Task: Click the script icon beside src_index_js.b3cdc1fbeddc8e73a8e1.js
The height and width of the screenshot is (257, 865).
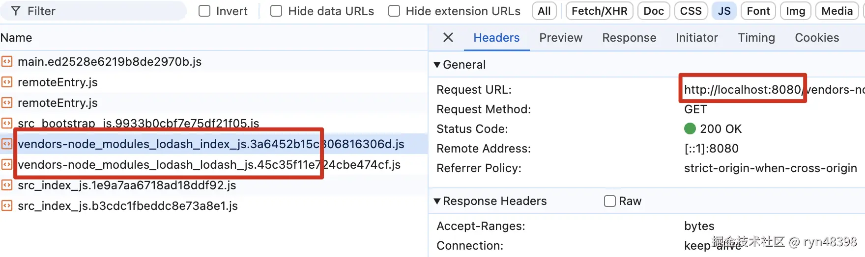Action: coord(7,206)
